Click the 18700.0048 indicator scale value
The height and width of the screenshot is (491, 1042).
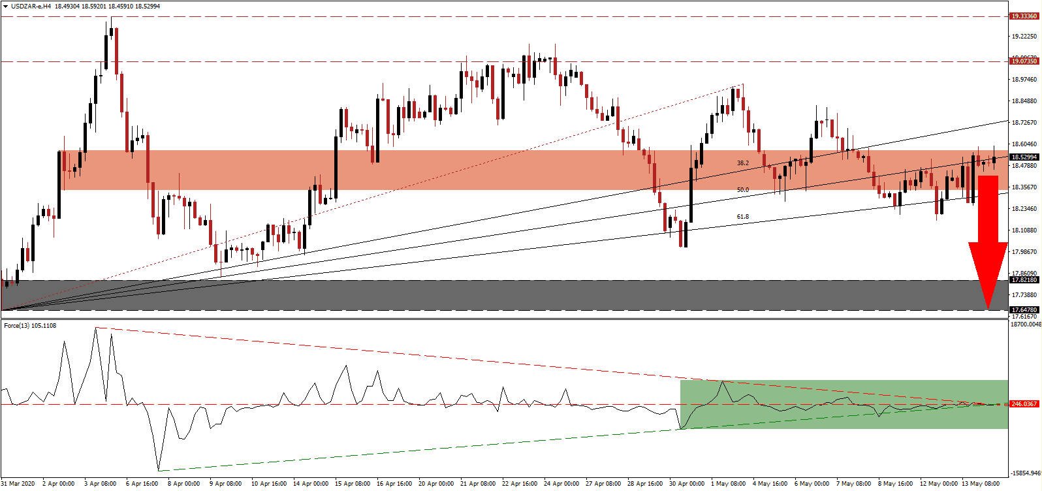[1024, 325]
